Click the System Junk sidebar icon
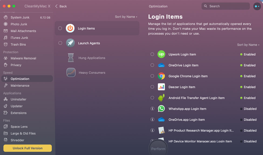Screen dimensions: 263x155 [x=6, y=17]
